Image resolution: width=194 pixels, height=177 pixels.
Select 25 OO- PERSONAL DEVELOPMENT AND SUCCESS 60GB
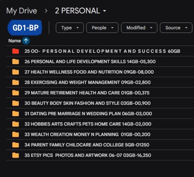click(100, 51)
